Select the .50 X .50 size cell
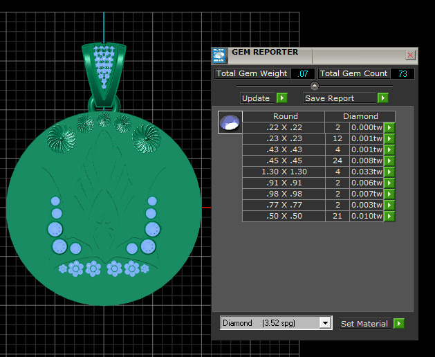The width and height of the screenshot is (435, 357). [x=284, y=217]
